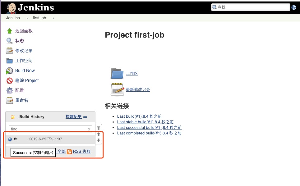Click the Jenkins butler logo icon
Viewport: 300px width, 186px height.
(x=11, y=8)
